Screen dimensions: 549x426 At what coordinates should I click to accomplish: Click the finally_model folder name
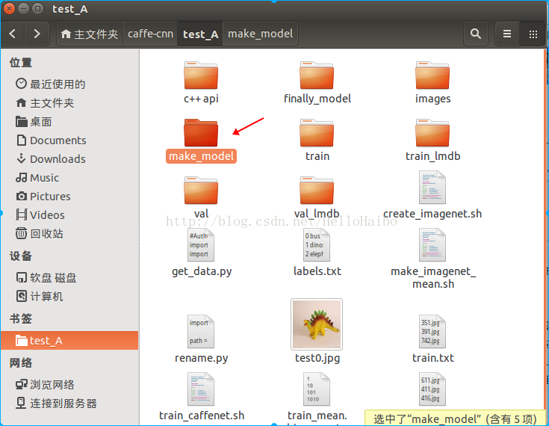[317, 99]
